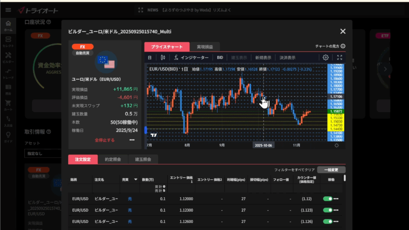Open the three-dot menu beside 全停止する
This screenshot has height=230, width=409.
point(132,140)
